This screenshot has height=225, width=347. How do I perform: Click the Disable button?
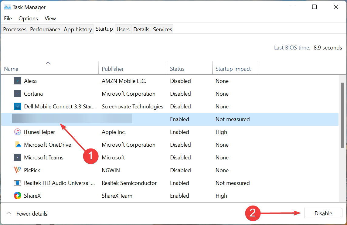[x=323, y=213]
